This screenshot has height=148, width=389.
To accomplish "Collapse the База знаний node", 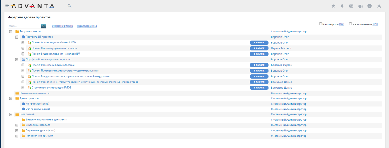I will 11,114.
